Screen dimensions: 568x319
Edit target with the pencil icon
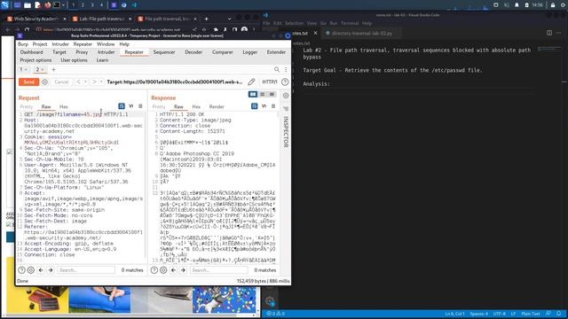pyautogui.click(x=251, y=82)
